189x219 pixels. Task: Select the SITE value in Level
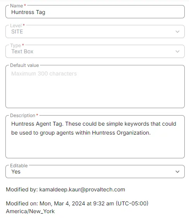point(17,32)
